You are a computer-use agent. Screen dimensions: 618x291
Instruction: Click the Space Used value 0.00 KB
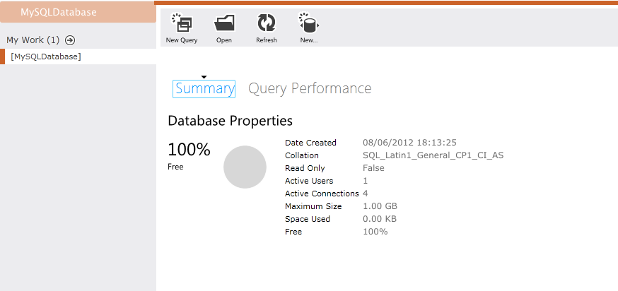pos(380,219)
